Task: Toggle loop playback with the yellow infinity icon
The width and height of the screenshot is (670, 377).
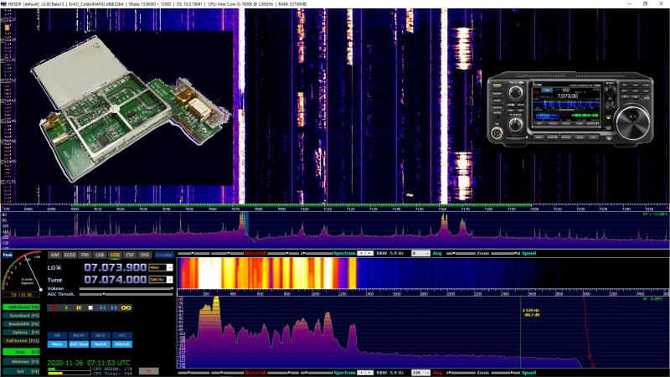Action: [126, 307]
